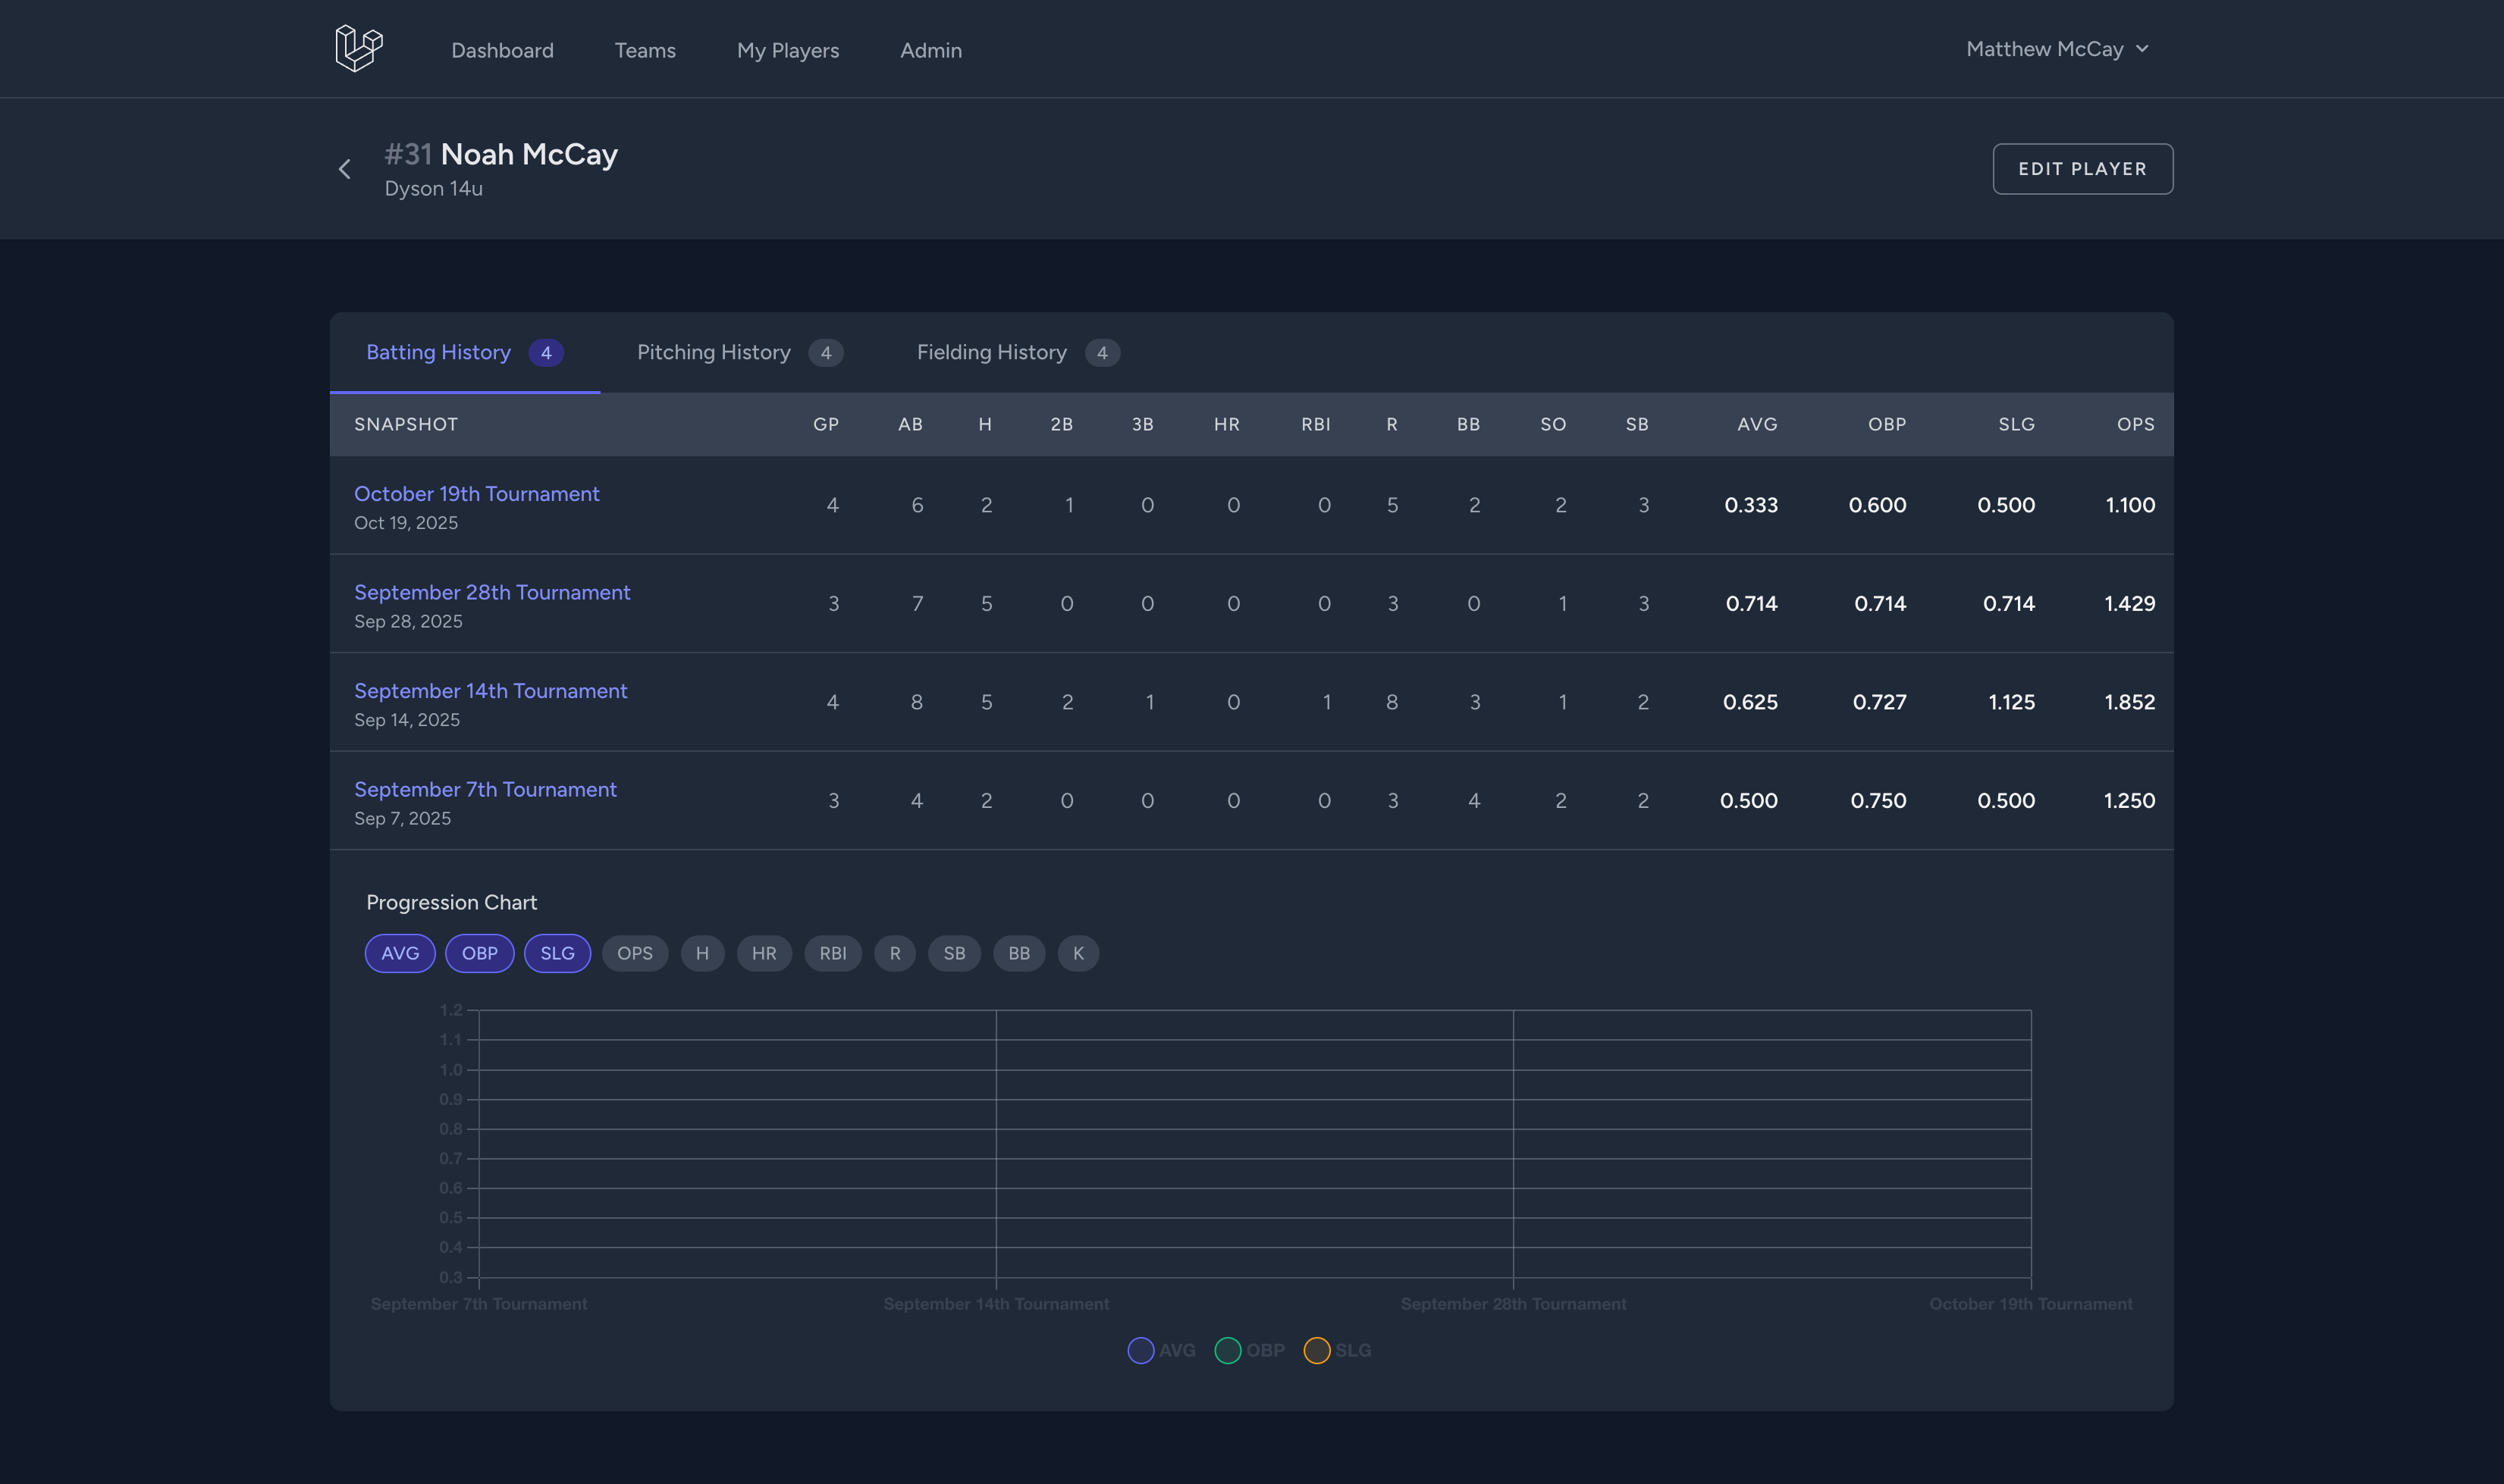Click the yellow SLG legend circle
Screen dimensions: 2504x1484
[x=1317, y=1350]
